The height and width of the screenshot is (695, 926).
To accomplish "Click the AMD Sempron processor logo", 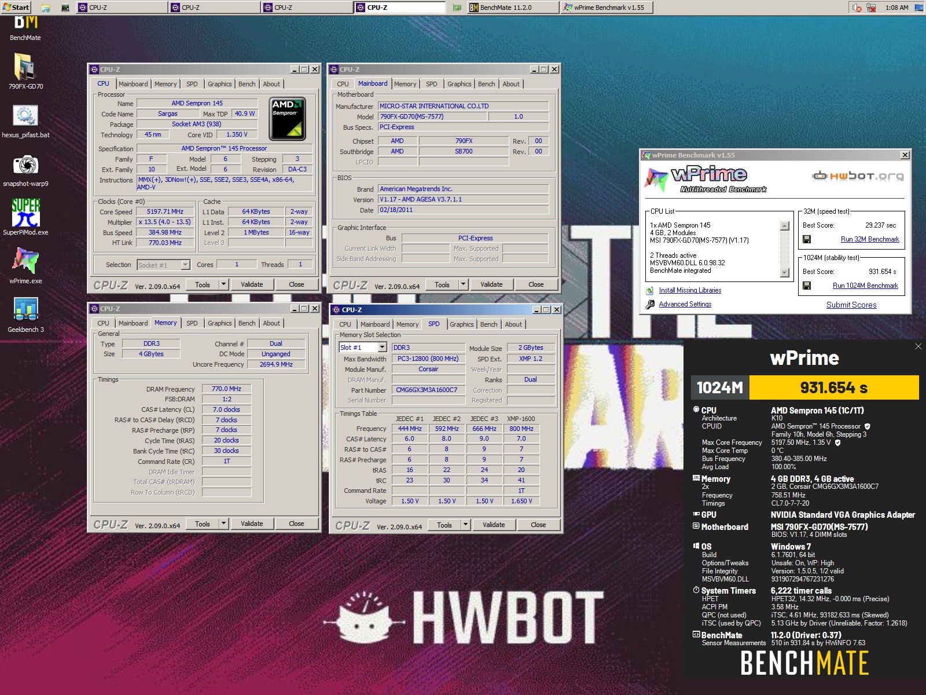I will tap(287, 119).
